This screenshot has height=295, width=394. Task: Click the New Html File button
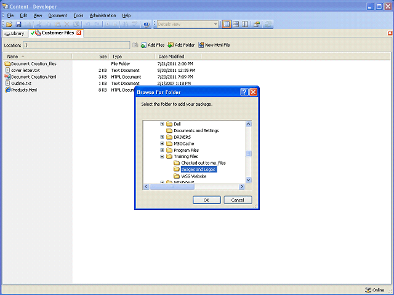[x=214, y=45]
